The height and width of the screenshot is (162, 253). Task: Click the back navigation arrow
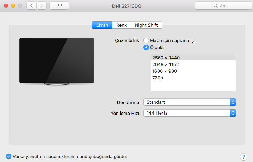tap(32, 6)
